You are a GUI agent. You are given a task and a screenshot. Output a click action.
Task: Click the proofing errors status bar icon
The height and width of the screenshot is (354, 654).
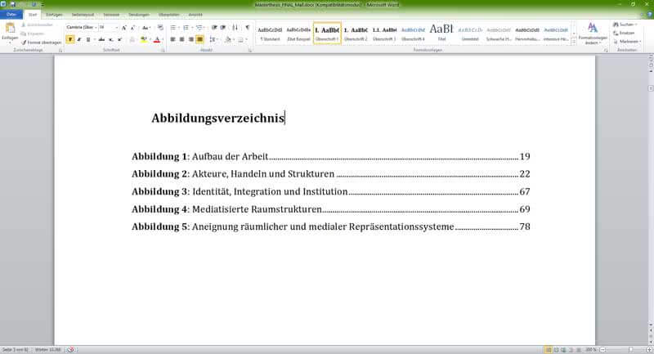pos(71,350)
